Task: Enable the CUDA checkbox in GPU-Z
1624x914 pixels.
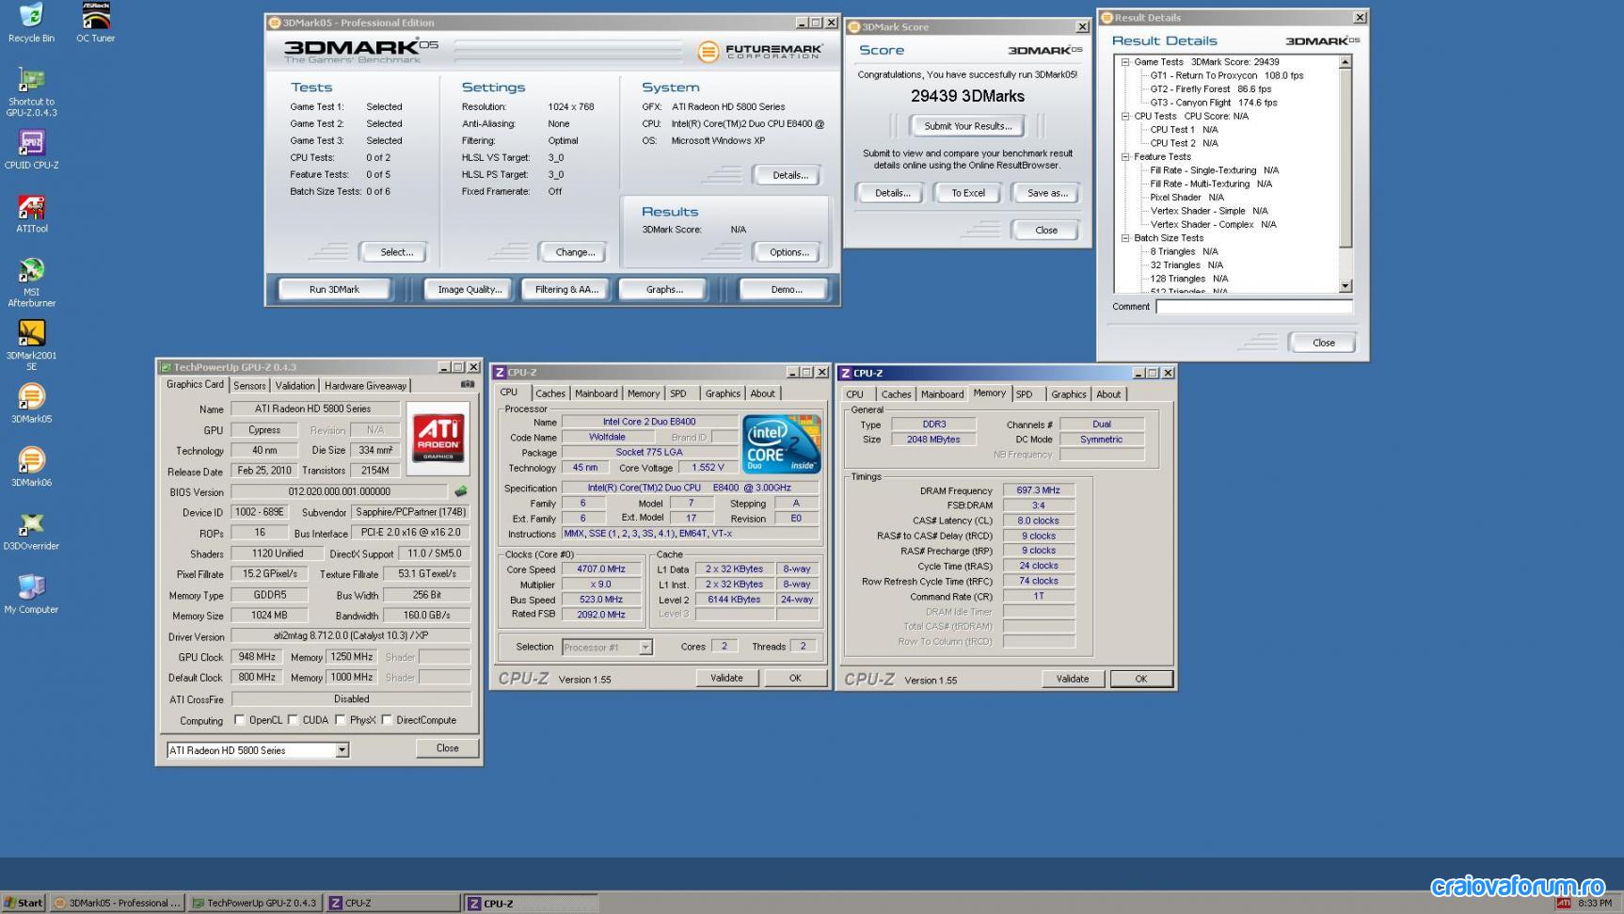Action: coord(293,720)
